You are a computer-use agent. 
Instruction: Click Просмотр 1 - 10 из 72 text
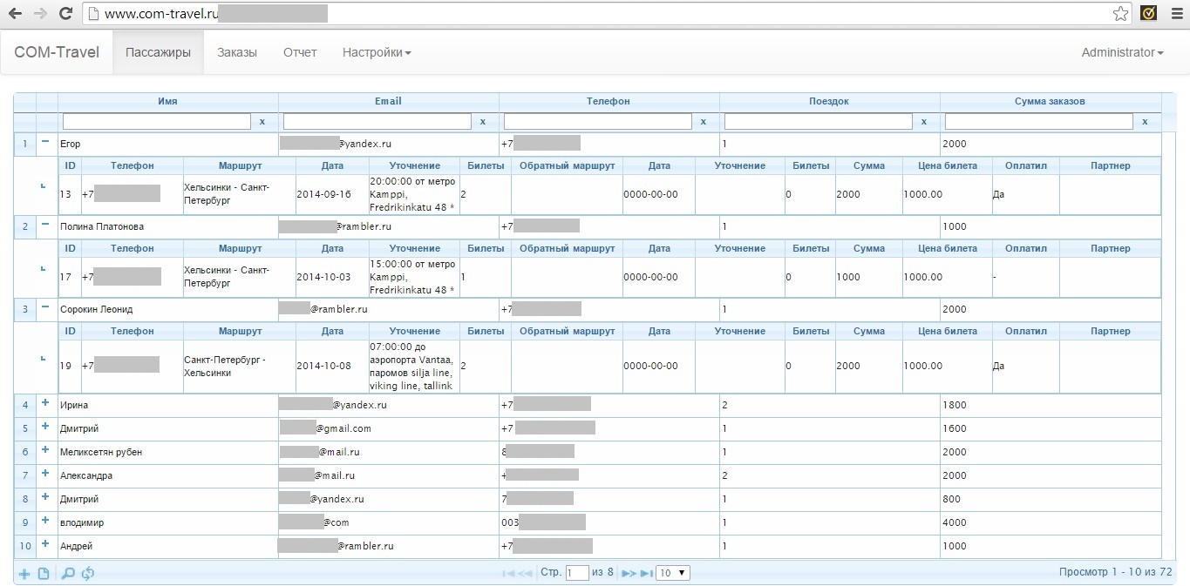coord(1115,573)
